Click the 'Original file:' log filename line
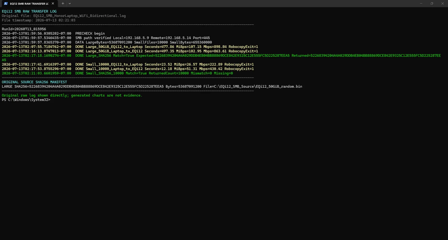This screenshot has height=240, width=448. 64,16
